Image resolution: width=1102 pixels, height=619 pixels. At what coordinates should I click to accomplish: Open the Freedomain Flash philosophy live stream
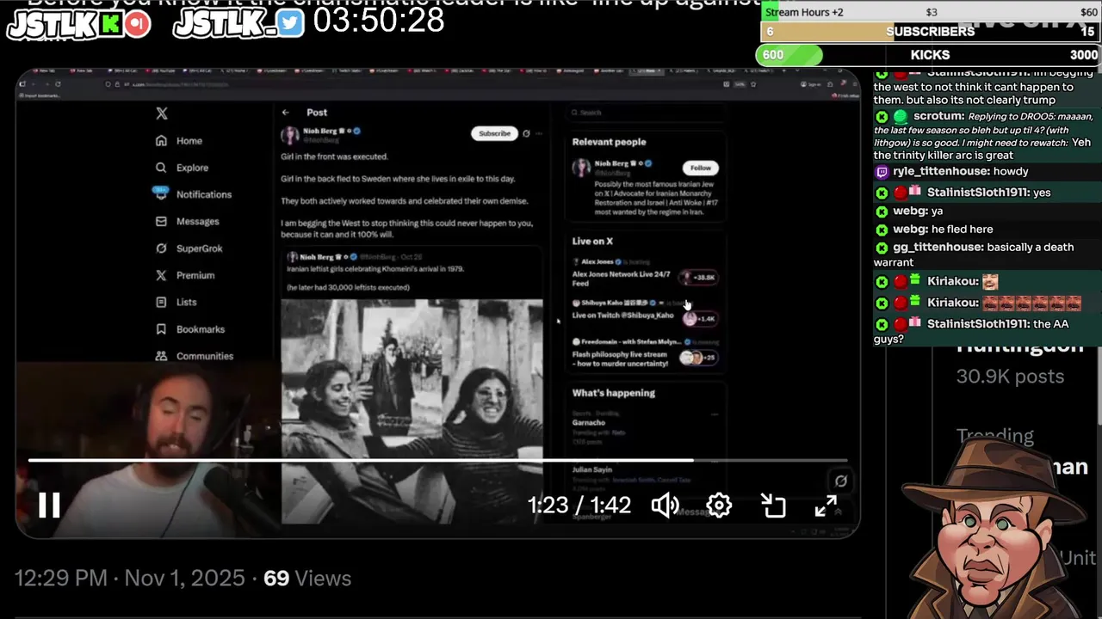coord(646,353)
